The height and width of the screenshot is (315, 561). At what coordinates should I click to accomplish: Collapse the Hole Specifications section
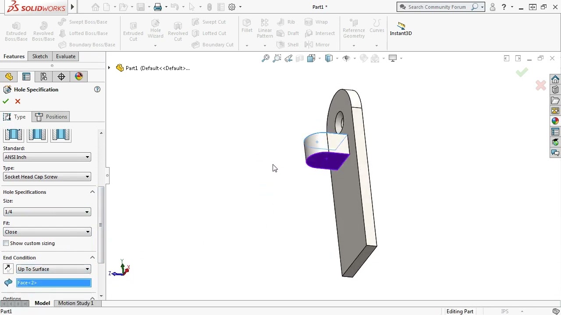[x=92, y=192]
